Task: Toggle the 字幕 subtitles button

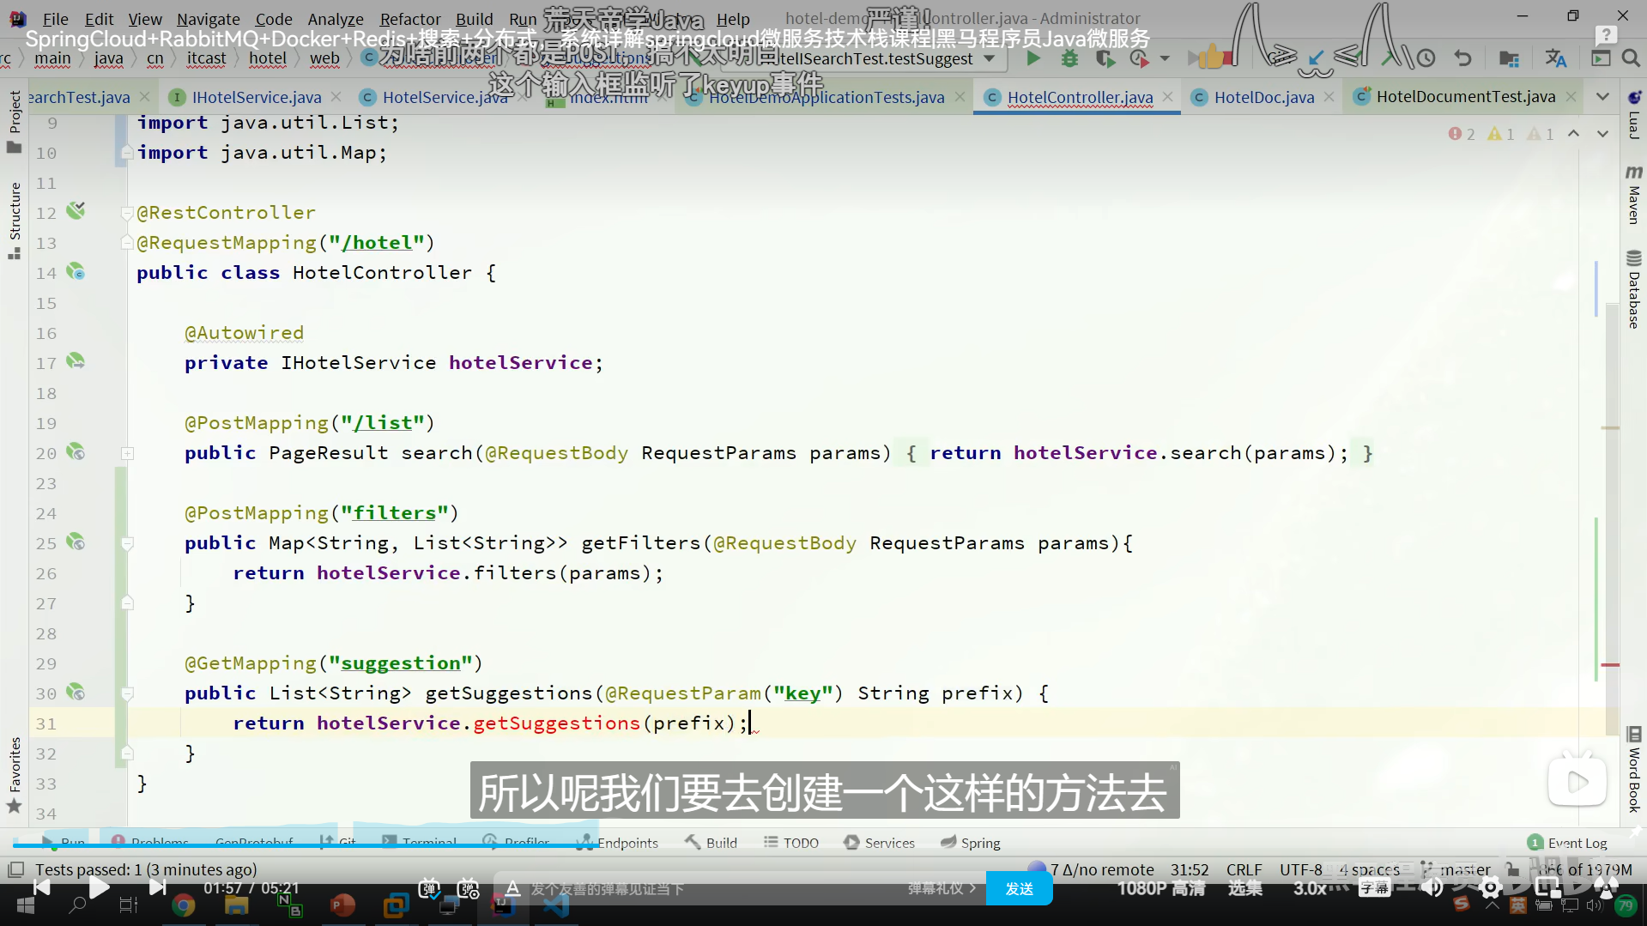Action: pos(1374,888)
